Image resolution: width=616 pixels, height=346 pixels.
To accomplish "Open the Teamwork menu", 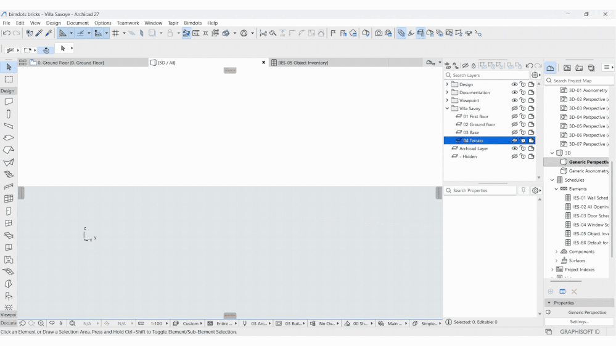I will [x=128, y=23].
